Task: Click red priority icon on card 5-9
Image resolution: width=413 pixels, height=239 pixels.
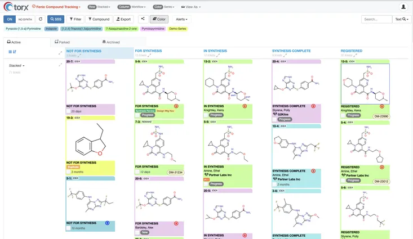Action: click(176, 106)
